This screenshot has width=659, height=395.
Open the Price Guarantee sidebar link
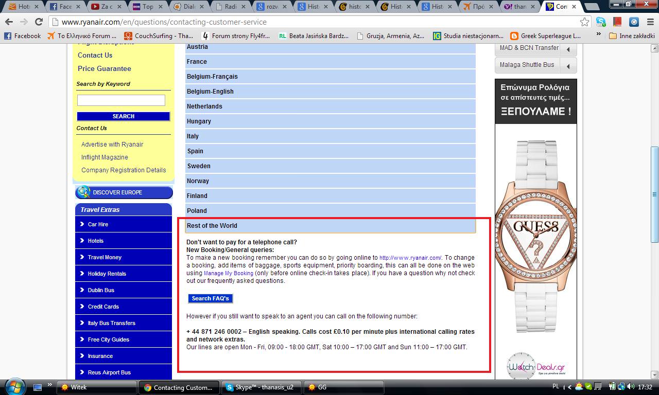(x=105, y=68)
